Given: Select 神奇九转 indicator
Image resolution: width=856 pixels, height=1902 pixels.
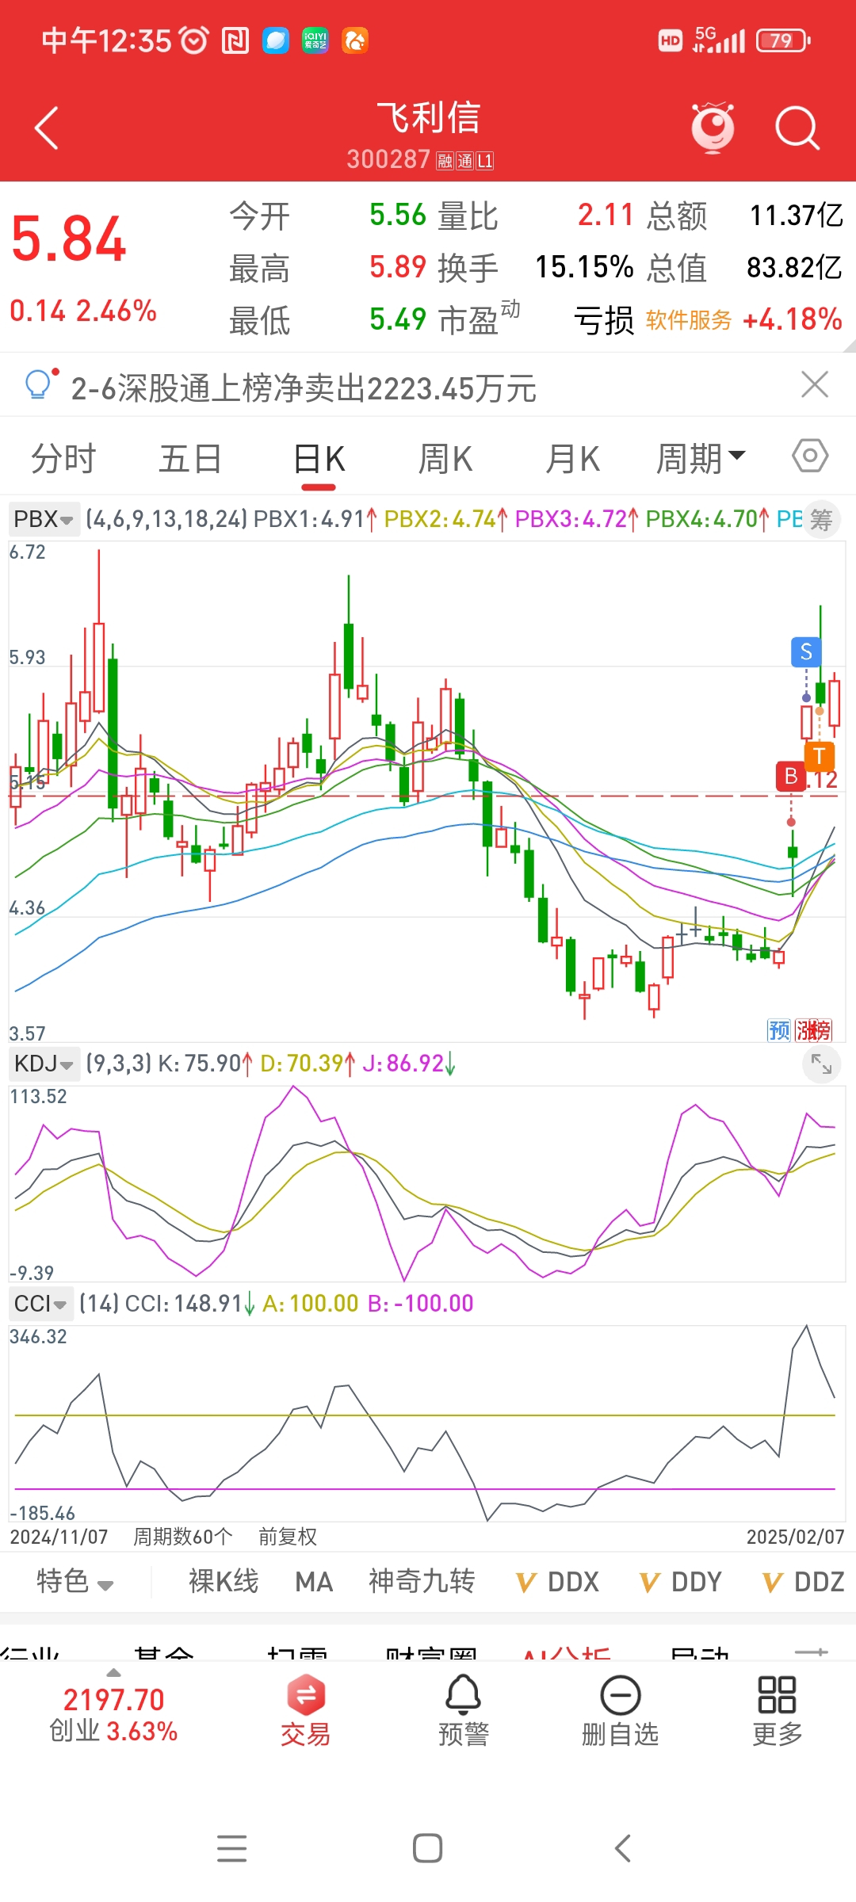Looking at the screenshot, I should 422,1581.
